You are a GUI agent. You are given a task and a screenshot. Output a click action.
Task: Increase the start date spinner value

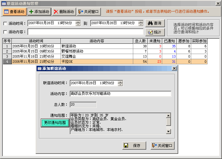click(78, 22)
